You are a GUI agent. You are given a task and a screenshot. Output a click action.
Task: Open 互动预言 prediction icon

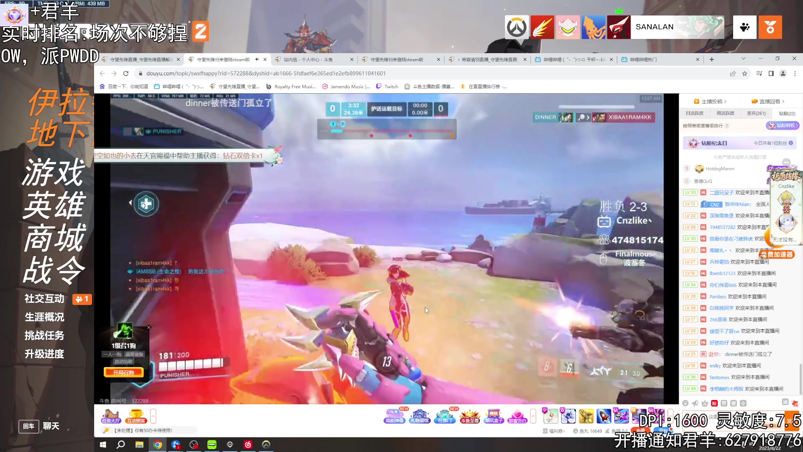pyautogui.click(x=136, y=416)
